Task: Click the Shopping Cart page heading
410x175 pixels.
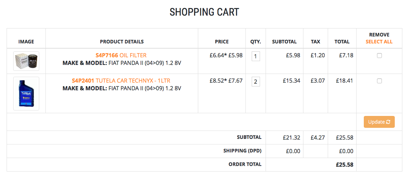Action: (x=204, y=12)
